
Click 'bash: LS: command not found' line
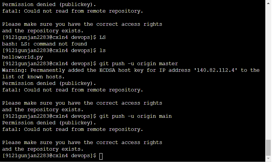click(x=44, y=44)
